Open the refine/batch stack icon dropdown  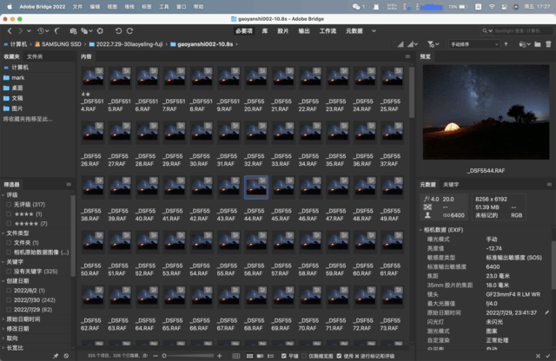click(87, 31)
